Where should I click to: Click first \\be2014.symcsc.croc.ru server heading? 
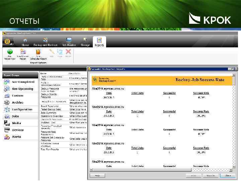tap(108, 88)
